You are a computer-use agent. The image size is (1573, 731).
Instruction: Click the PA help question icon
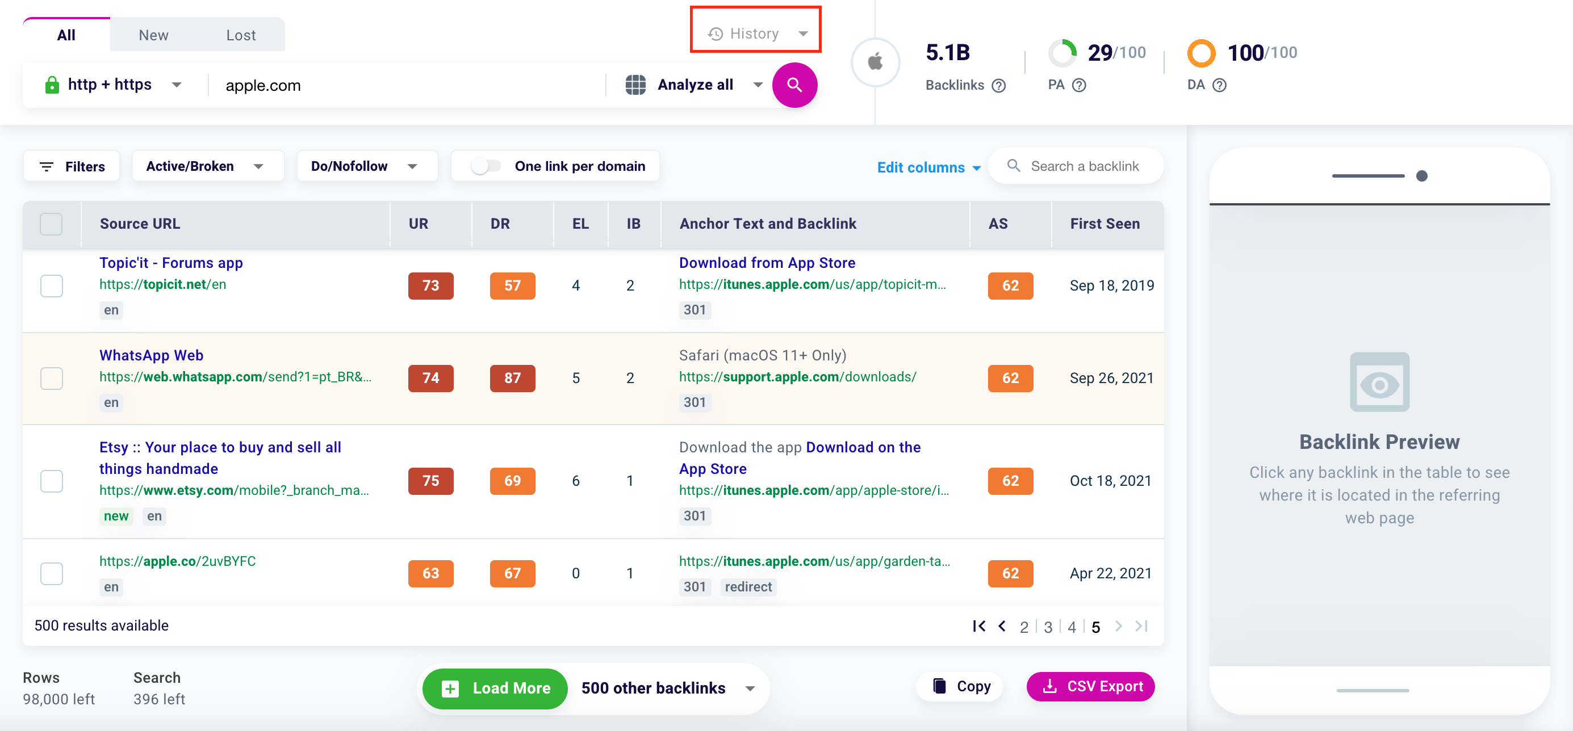[1079, 86]
